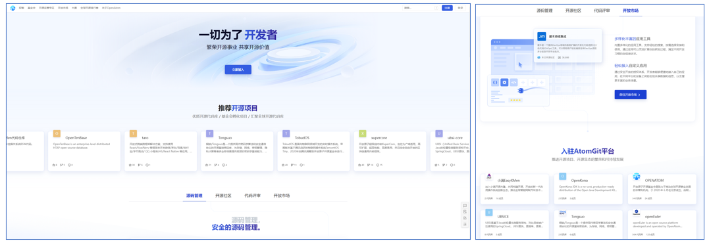This screenshot has height=245, width=709.
Task: Select the 代码评审 tab in left page
Action: [x=252, y=196]
